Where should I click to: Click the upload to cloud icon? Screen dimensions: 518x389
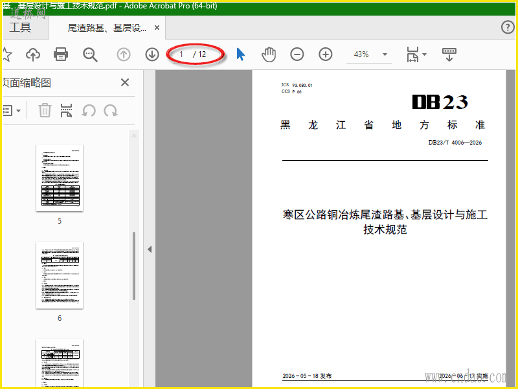pos(33,54)
